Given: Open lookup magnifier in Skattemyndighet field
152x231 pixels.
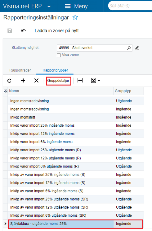Looking at the screenshot, I should coord(129,48).
